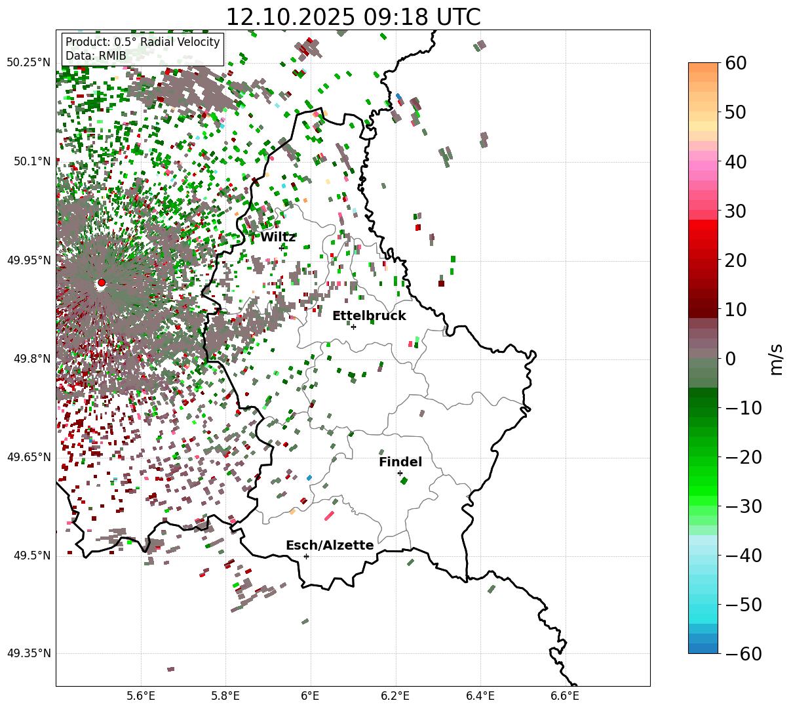The image size is (791, 709).
Task: Click the 6°E longitude label
Action: coord(311,695)
